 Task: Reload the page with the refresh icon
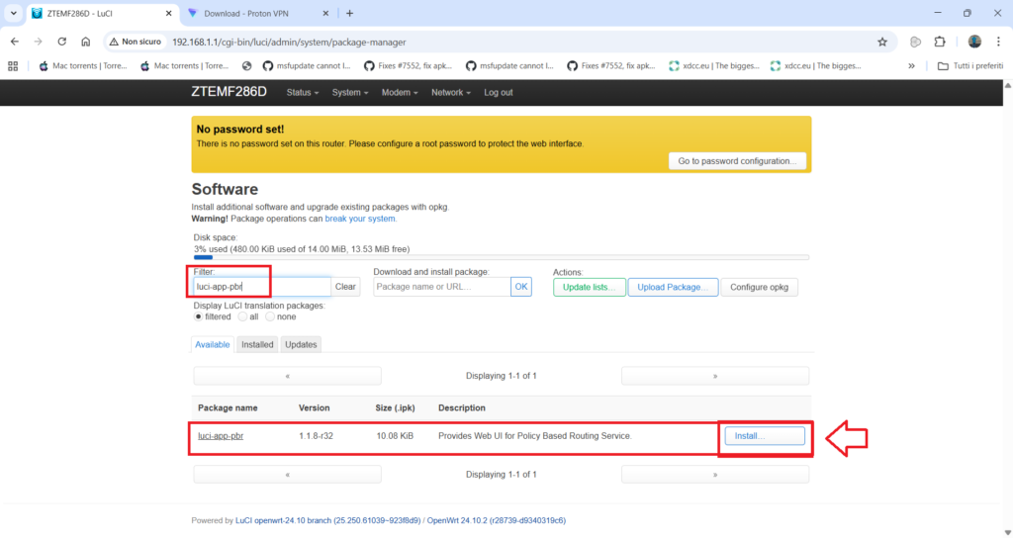(x=61, y=43)
